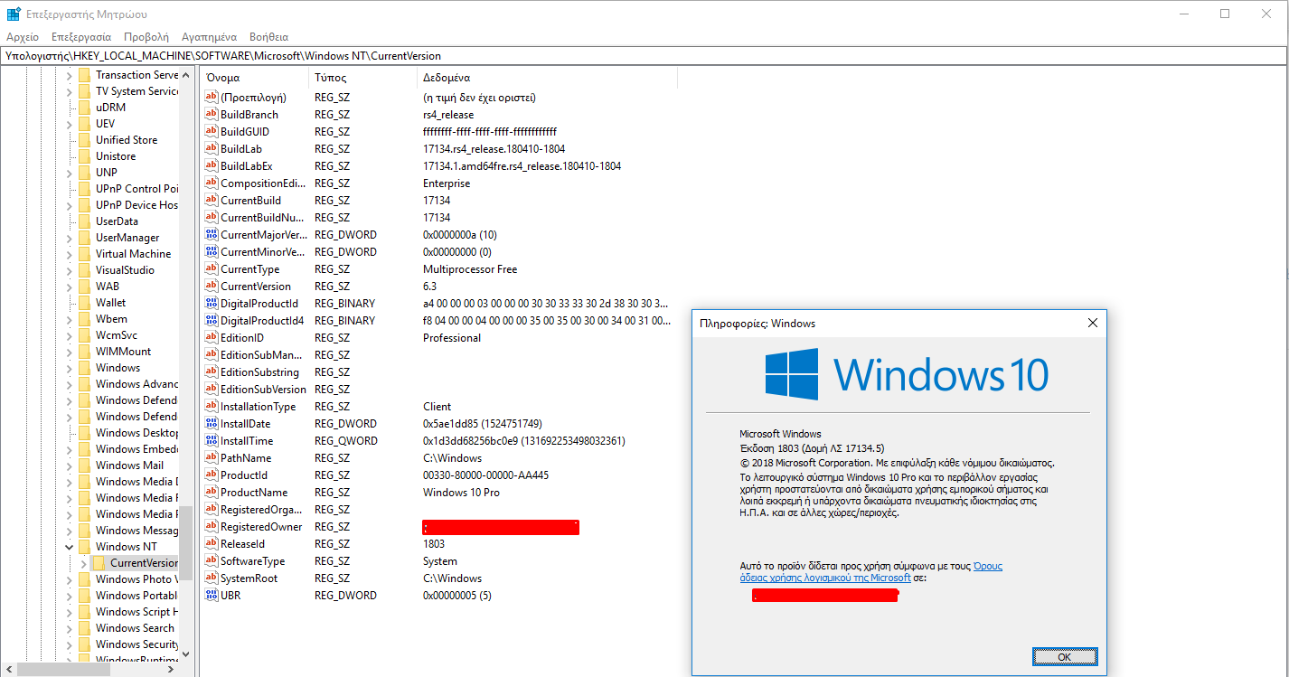Click the InstallTime QWORD value icon
The image size is (1289, 677).
(212, 441)
